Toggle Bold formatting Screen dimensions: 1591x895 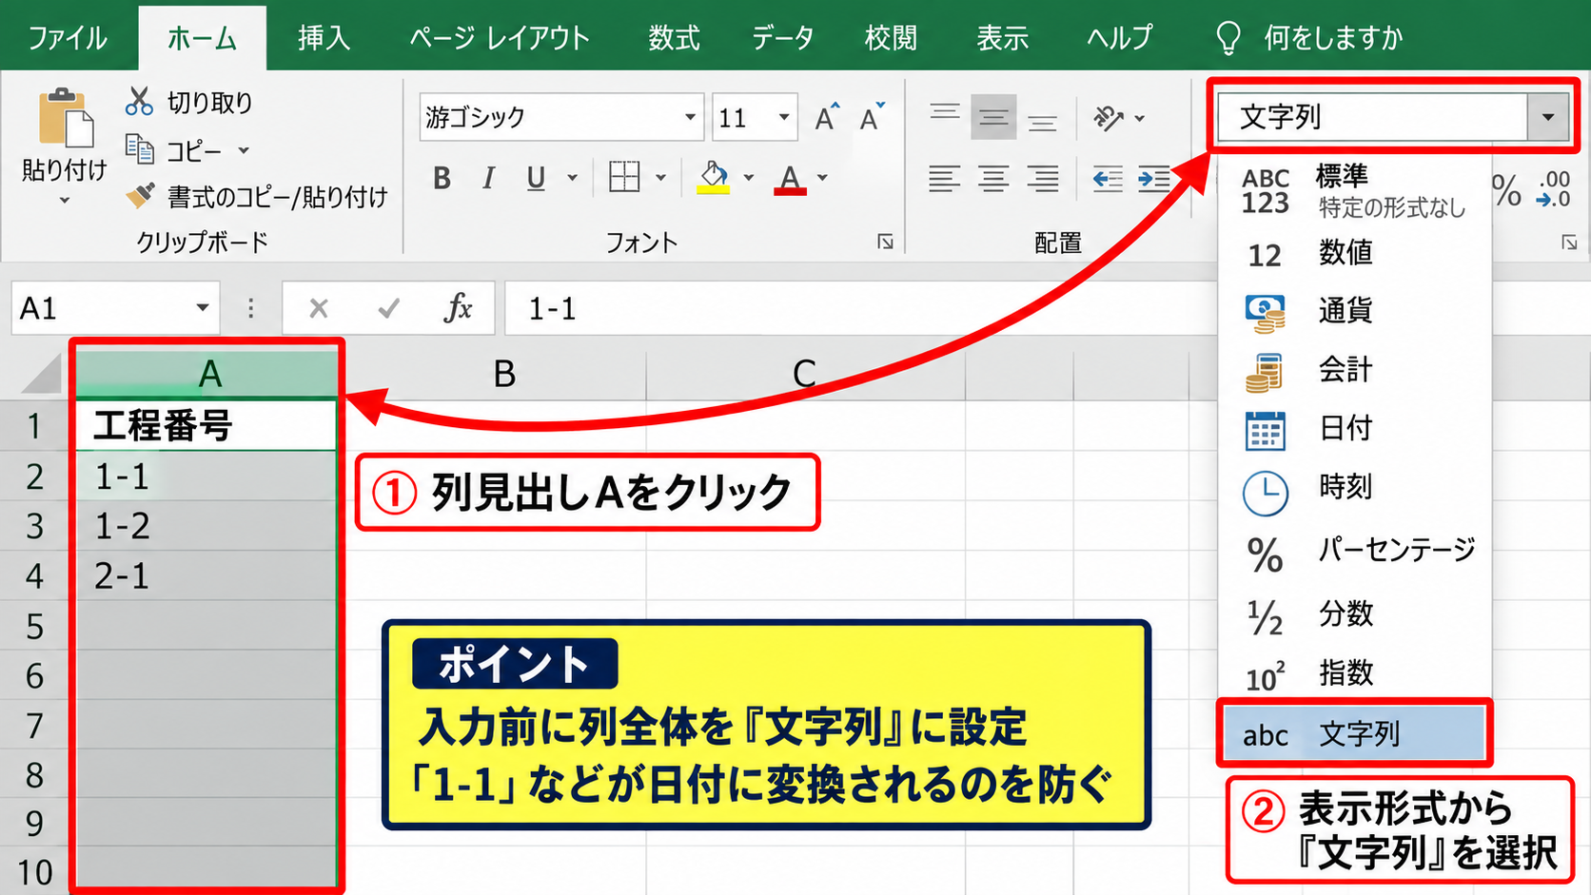coord(442,178)
